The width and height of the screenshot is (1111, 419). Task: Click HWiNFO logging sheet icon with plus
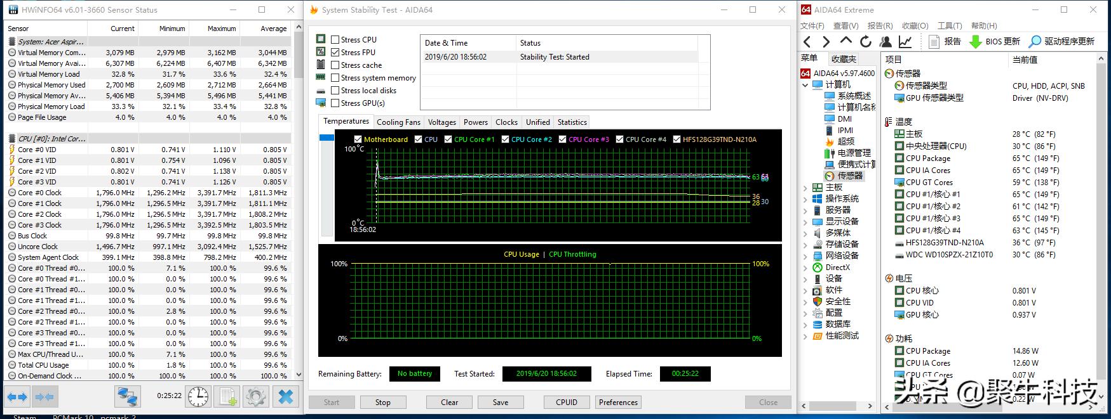227,397
